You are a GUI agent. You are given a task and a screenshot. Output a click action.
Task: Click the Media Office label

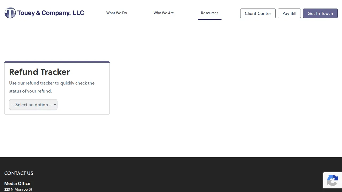coord(17,183)
